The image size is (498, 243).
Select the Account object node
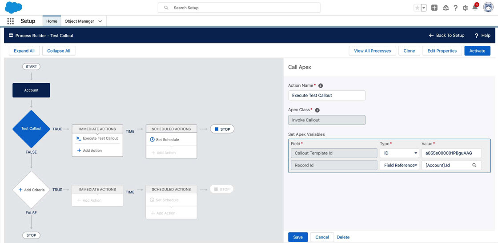(31, 90)
